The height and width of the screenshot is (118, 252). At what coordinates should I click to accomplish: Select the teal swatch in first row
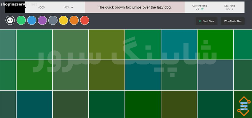(179, 45)
